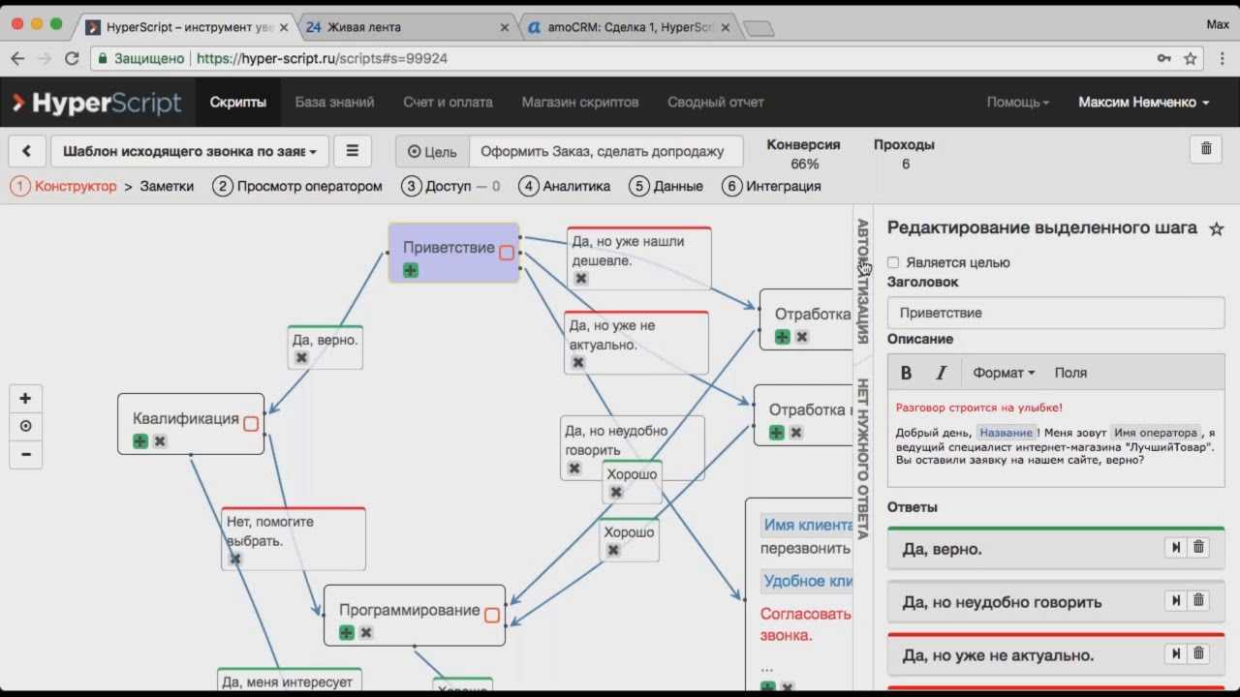1240x697 pixels.
Task: Remove the Квалификация node with its X
Action: point(160,441)
